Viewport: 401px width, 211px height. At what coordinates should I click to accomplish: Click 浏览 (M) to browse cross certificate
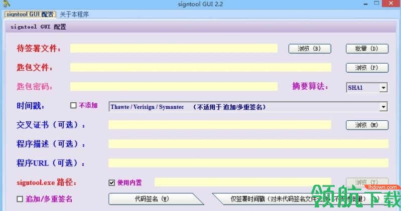coord(367,125)
